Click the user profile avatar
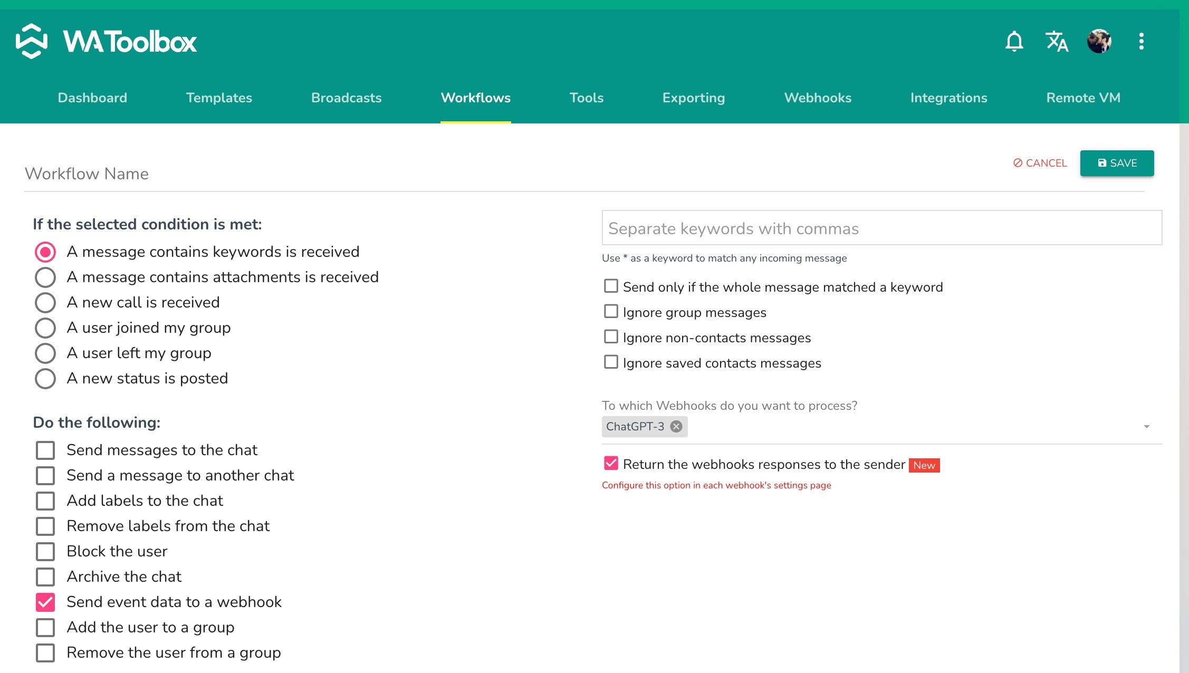Screen dimensions: 1189x673 click(x=1099, y=41)
